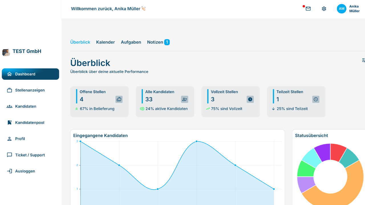Click the AM user avatar
This screenshot has width=365, height=205.
[341, 9]
